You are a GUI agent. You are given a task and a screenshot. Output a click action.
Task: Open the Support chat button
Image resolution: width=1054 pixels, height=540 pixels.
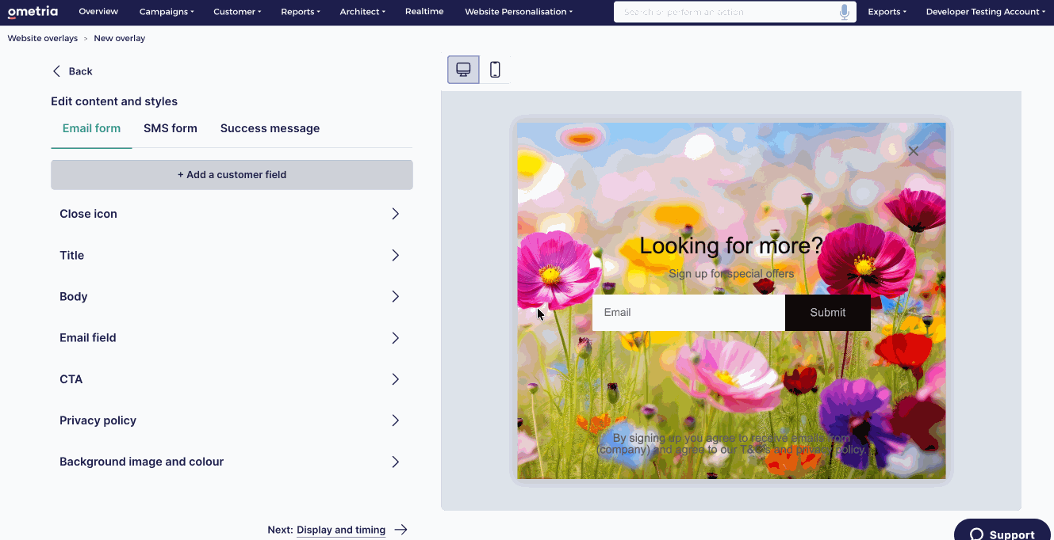pos(1002,532)
